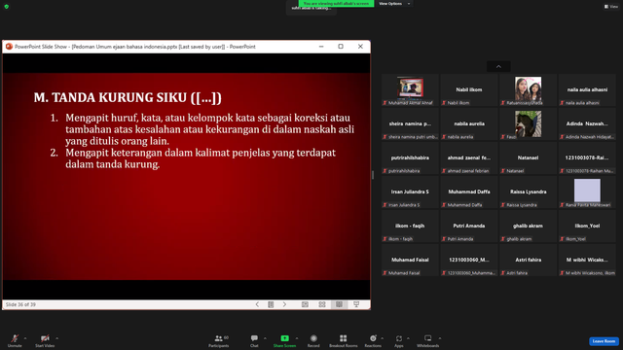The image size is (623, 350).
Task: Expand caret beside Whiteboards
Action: (440, 338)
